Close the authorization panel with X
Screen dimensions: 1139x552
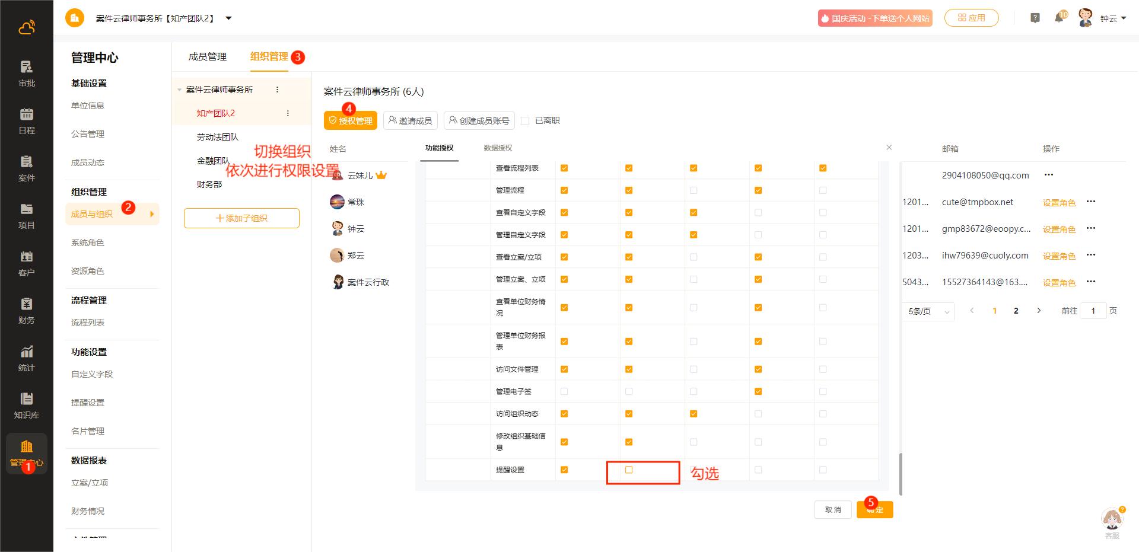889,148
